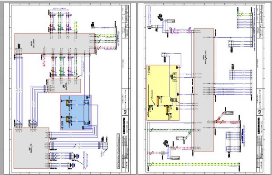Click the upper camera symbol on right page
Image resolution: width=272 pixels, height=175 pixels.
click(x=160, y=17)
